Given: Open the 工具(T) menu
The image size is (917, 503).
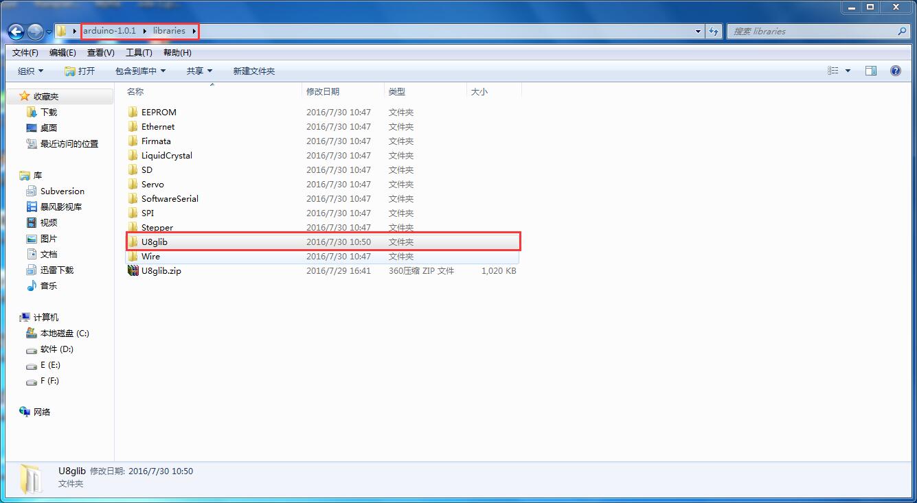Looking at the screenshot, I should point(139,53).
